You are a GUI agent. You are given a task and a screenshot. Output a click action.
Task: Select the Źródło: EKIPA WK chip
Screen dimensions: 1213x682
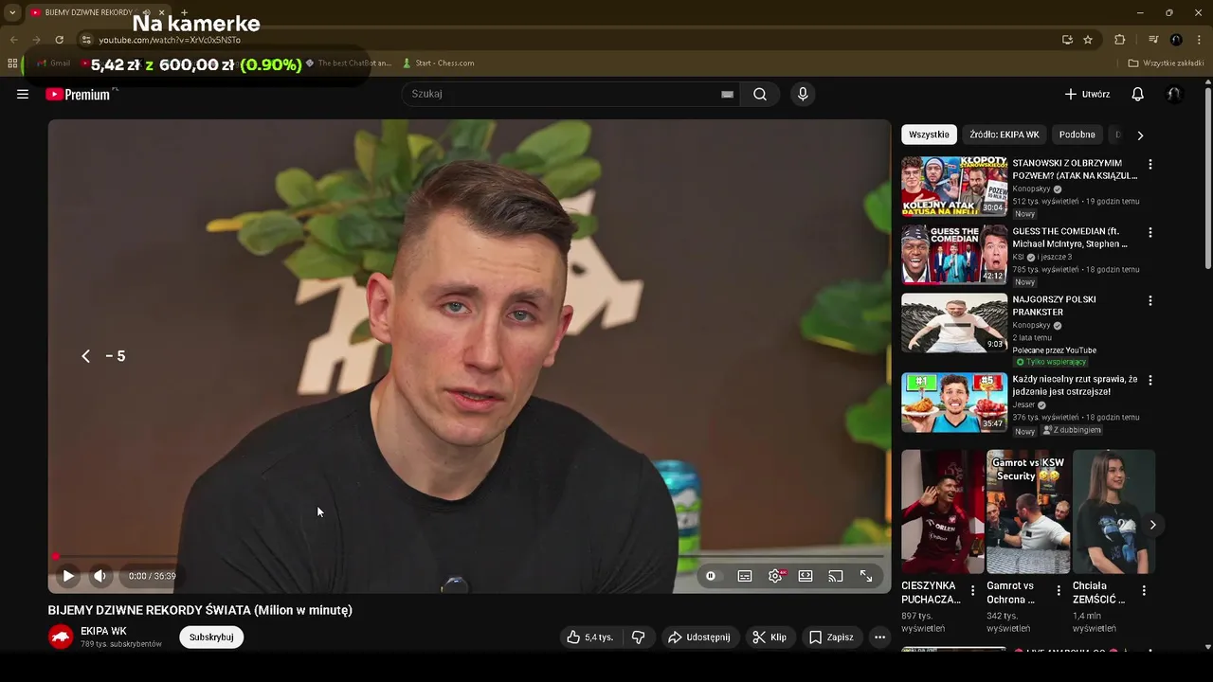(x=1005, y=135)
